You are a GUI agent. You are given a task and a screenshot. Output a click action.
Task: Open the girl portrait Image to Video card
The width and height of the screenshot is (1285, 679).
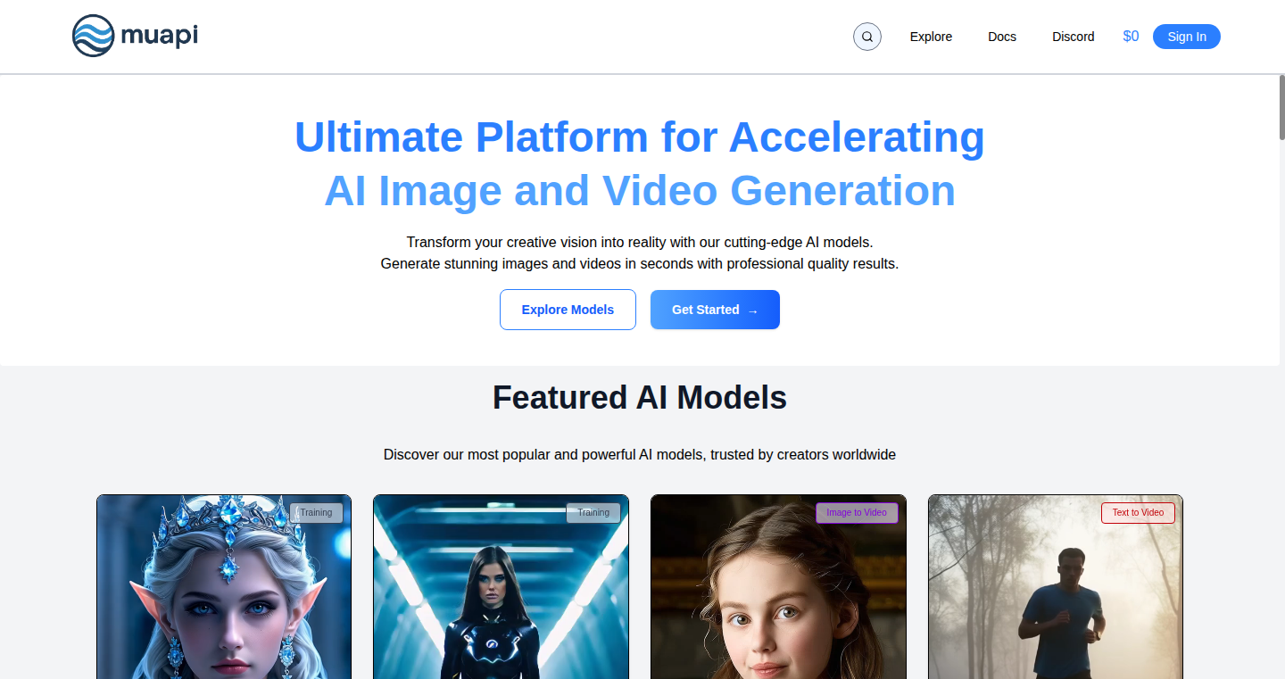(x=778, y=587)
